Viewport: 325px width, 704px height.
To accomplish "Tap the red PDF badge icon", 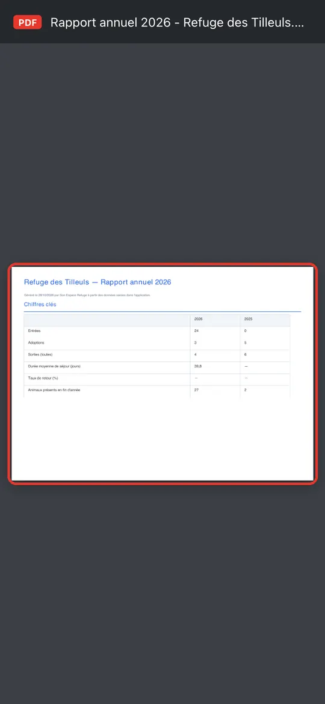I will tap(27, 22).
